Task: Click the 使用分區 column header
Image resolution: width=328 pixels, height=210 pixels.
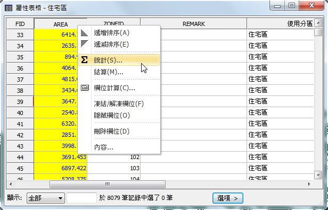Action: 280,24
